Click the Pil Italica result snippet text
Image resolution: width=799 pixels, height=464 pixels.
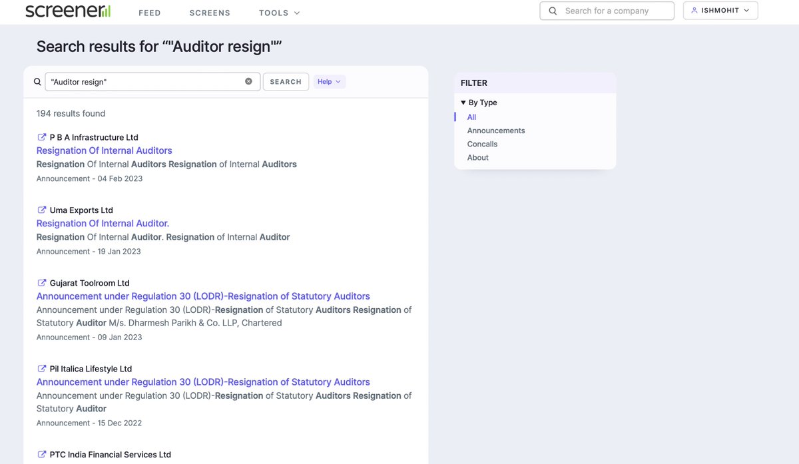coord(224,402)
